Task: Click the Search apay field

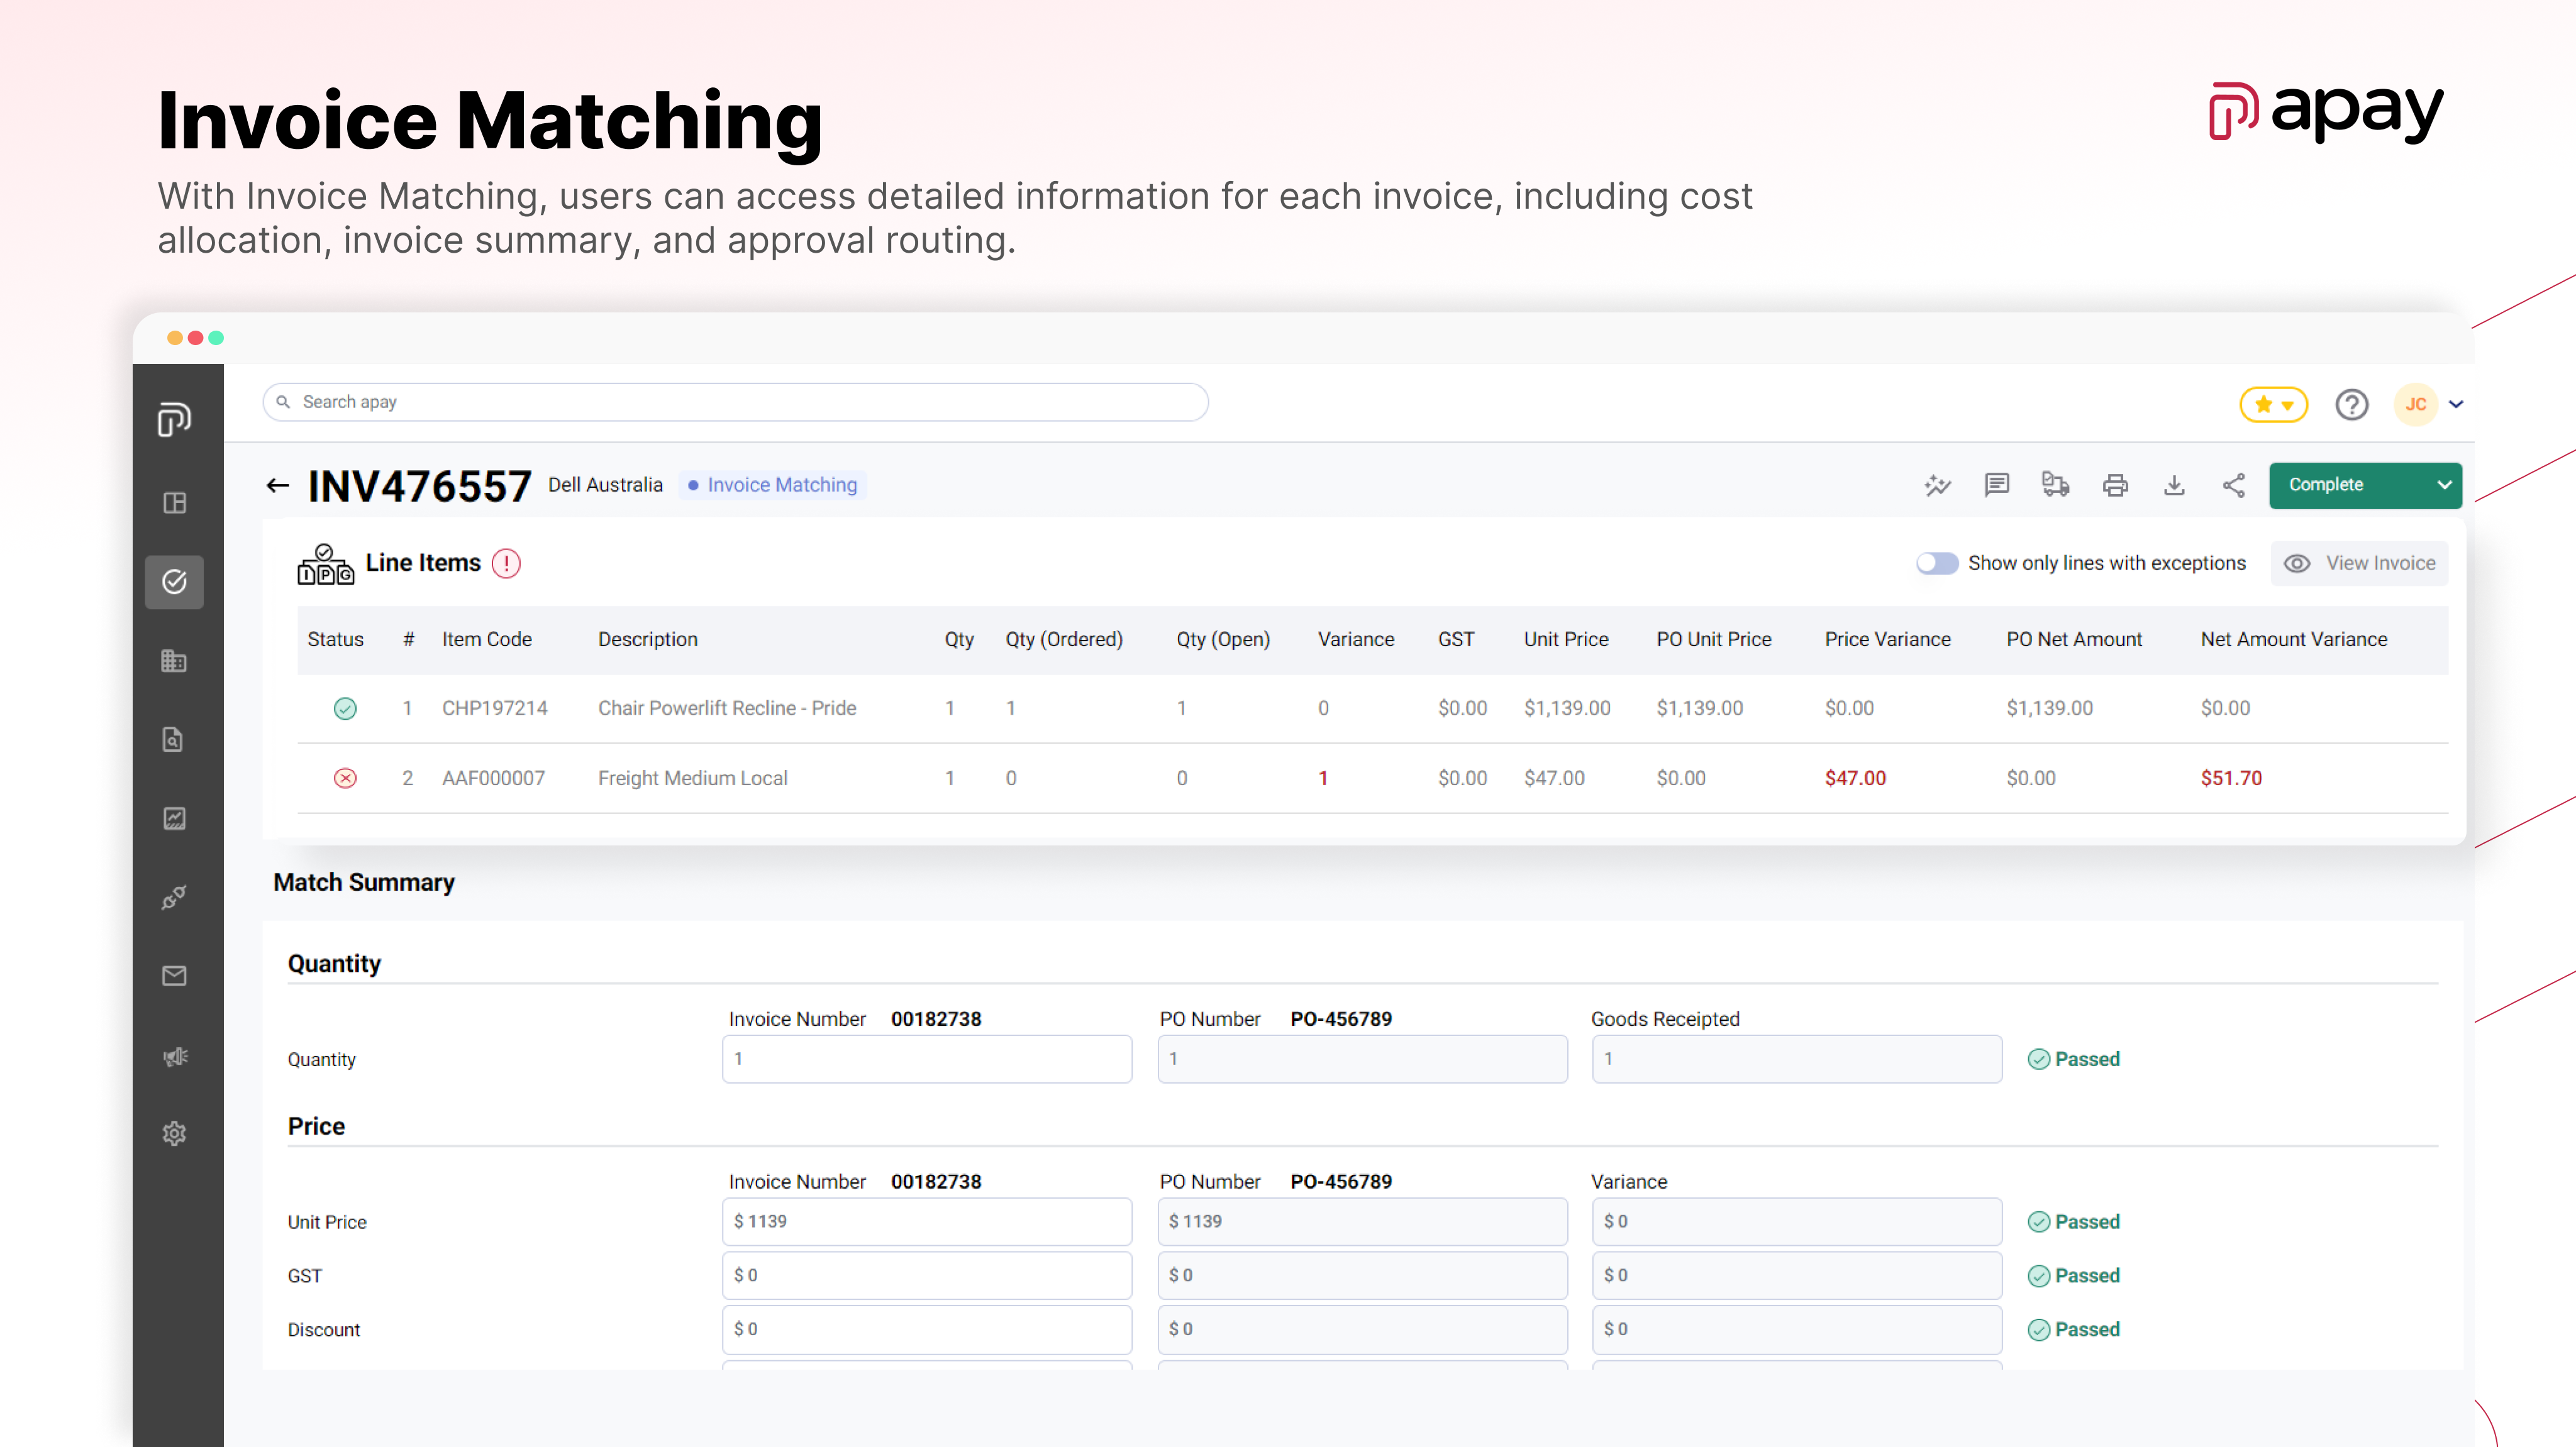Action: click(735, 402)
